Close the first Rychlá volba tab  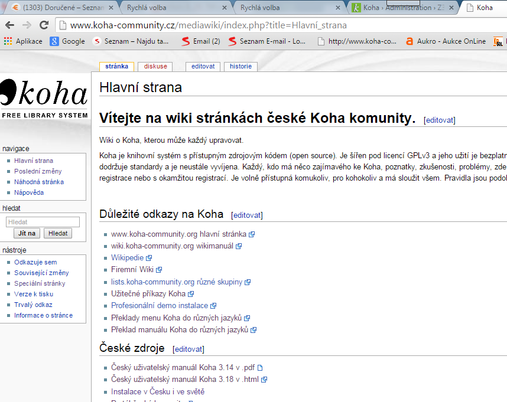tap(224, 8)
